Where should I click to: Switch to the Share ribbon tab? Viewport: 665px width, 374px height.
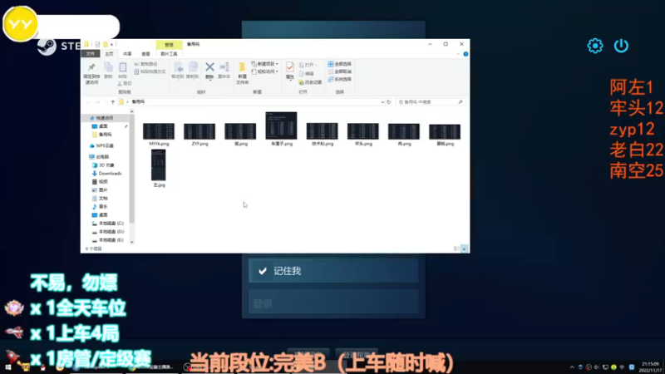(127, 54)
